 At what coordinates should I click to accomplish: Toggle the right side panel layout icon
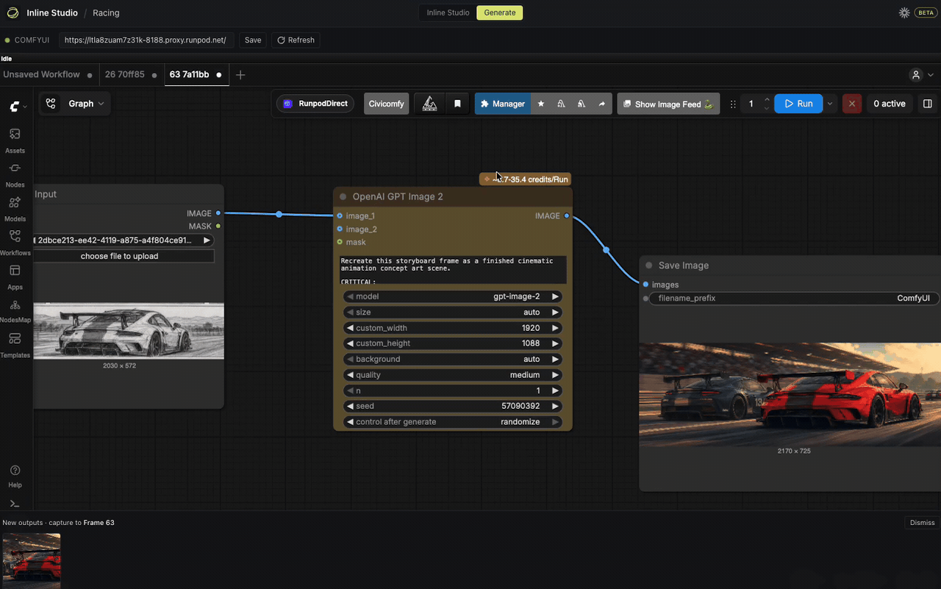[928, 104]
